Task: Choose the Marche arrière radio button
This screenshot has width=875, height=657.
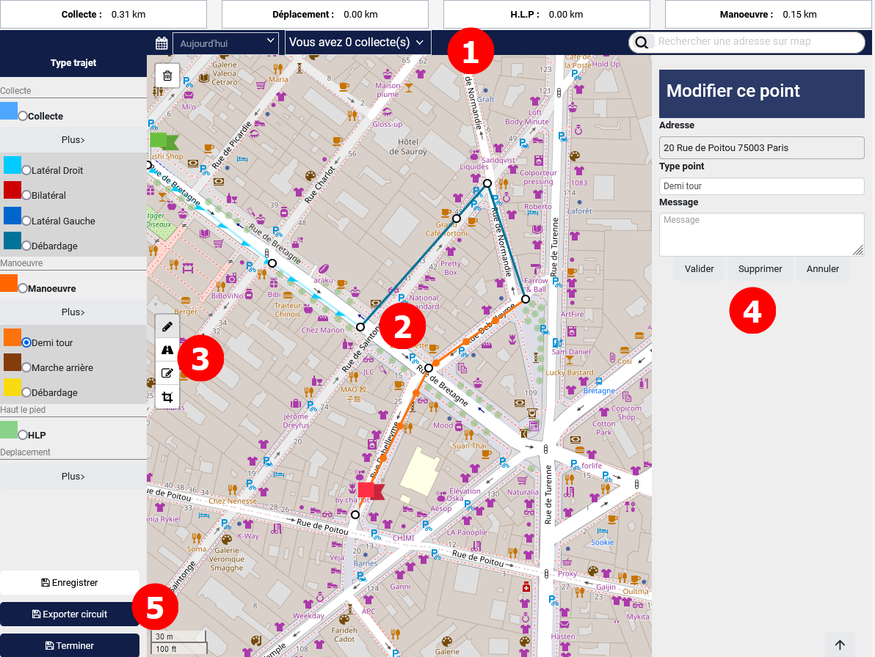Action: coord(27,367)
